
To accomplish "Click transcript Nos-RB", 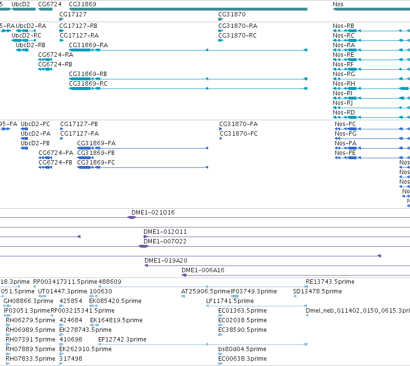I will (x=344, y=26).
